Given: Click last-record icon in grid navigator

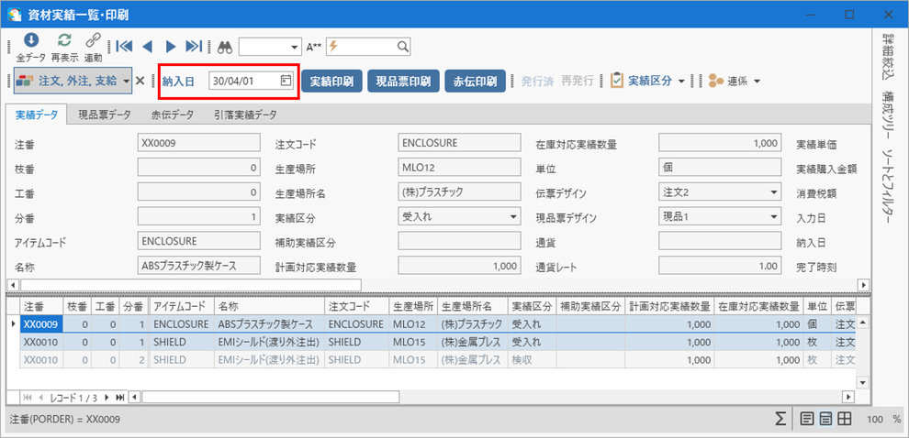Looking at the screenshot, I should pos(120,397).
